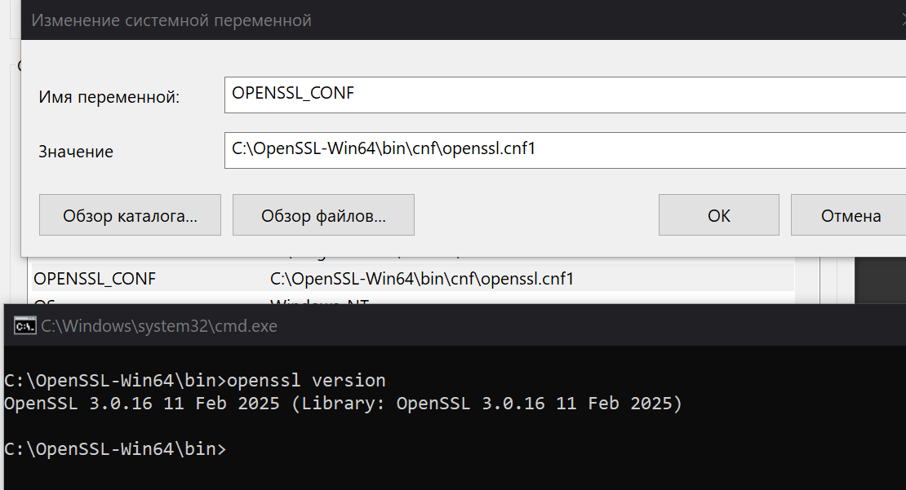The width and height of the screenshot is (906, 490).
Task: Select the OPENSSL_CONF row in the variables list
Action: point(412,279)
